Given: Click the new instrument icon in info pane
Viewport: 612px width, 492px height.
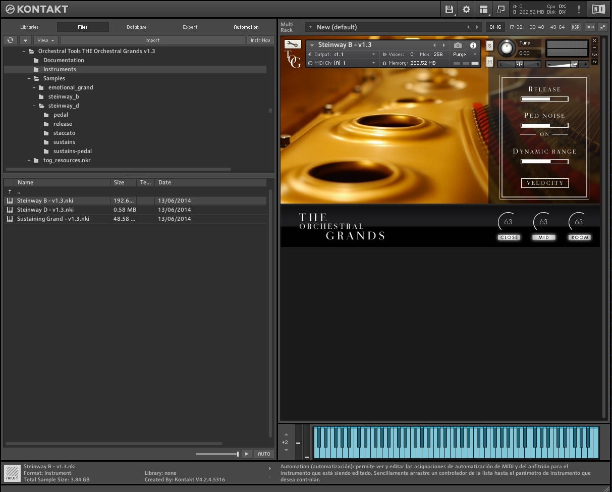Looking at the screenshot, I should (x=12, y=473).
